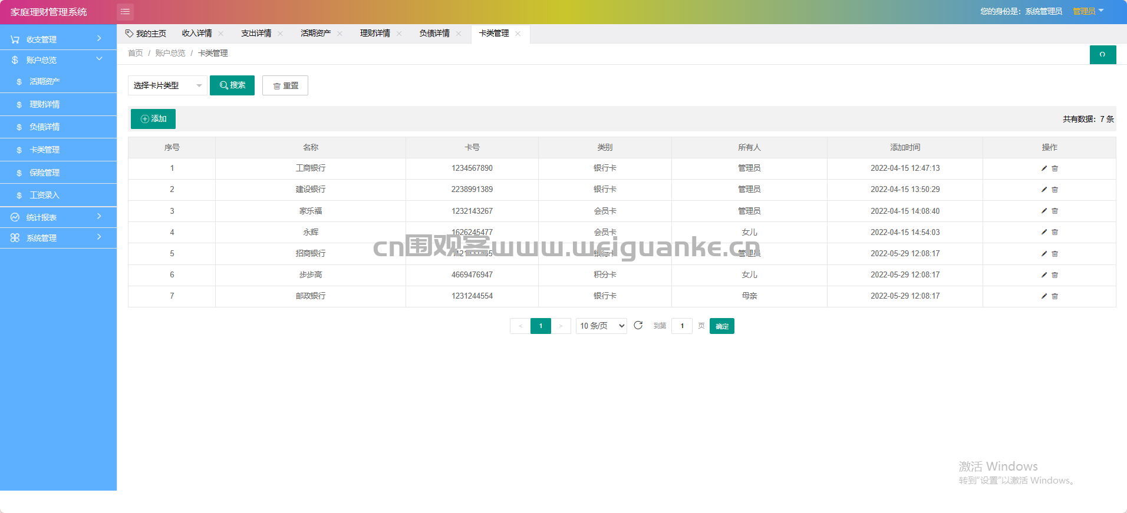Image resolution: width=1127 pixels, height=513 pixels.
Task: Expand the 系统管理 sidebar menu
Action: pyautogui.click(x=58, y=238)
